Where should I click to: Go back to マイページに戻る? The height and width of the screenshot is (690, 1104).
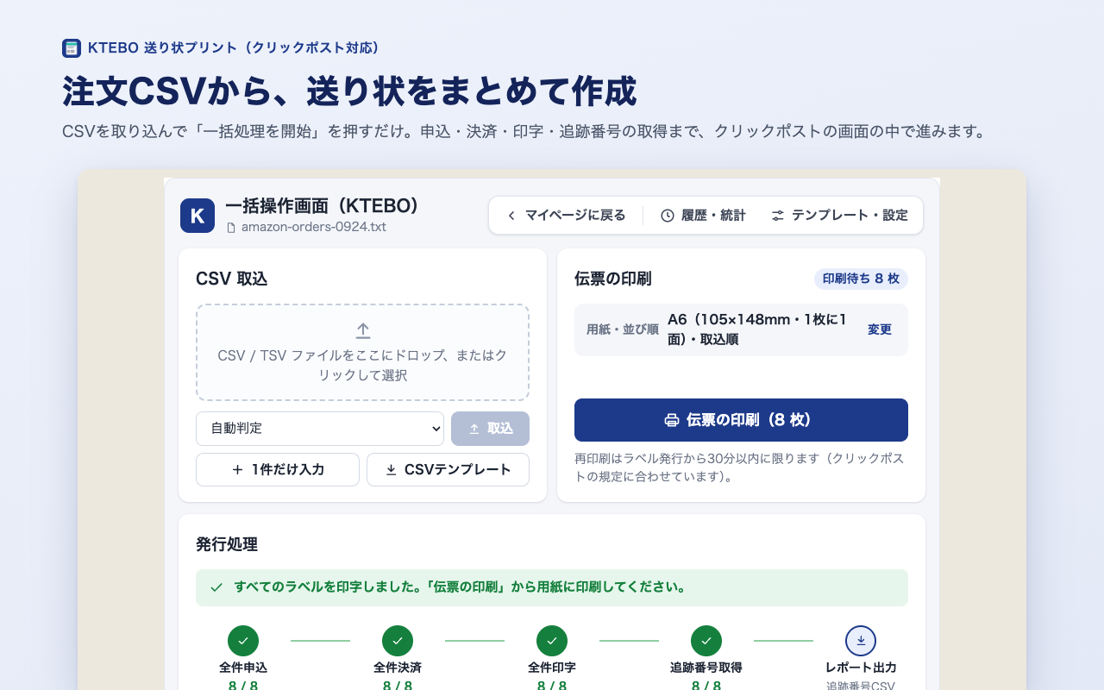[566, 216]
